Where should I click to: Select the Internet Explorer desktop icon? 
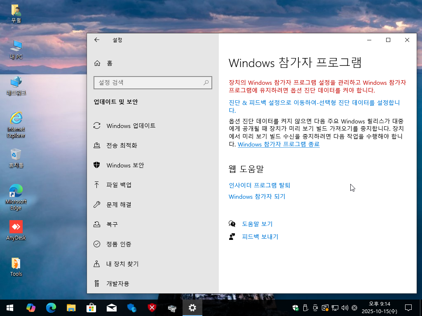16,125
